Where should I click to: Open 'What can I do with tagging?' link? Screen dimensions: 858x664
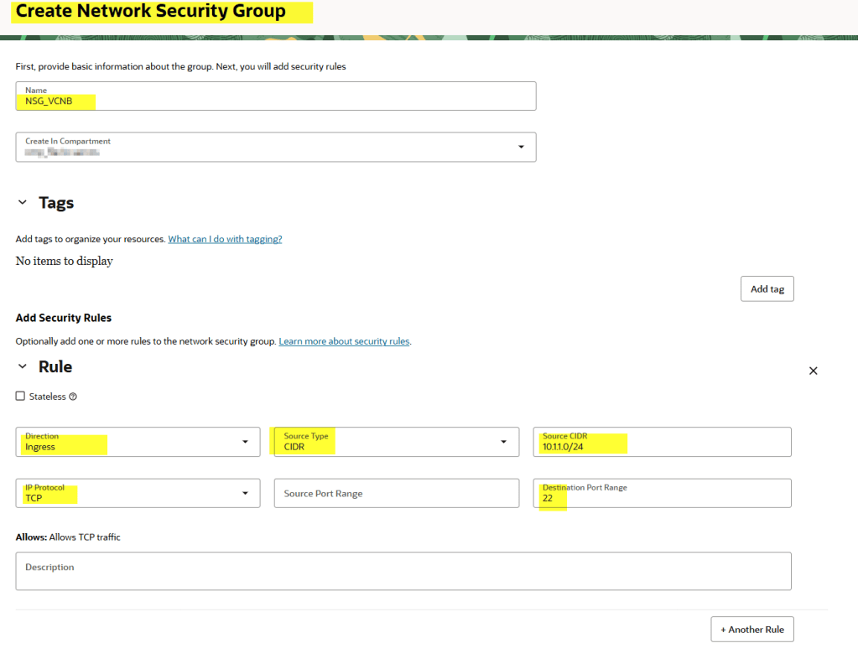coord(225,239)
